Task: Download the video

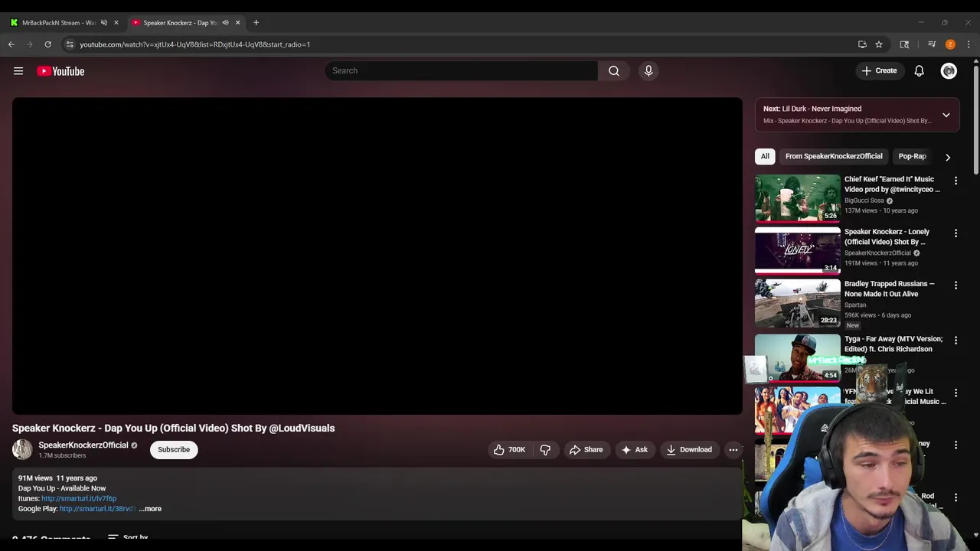Action: pyautogui.click(x=689, y=449)
